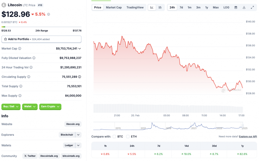Open the 24 Hour Trading Vol info icon
This screenshot has width=259, height=161.
tap(31, 67)
